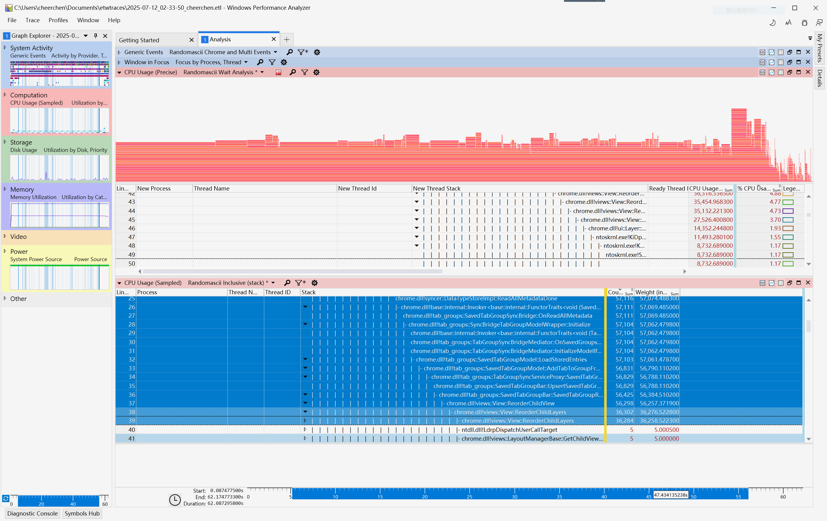Expand the Window in Focus graph panel
Image resolution: width=827 pixels, height=521 pixels.
click(x=119, y=62)
